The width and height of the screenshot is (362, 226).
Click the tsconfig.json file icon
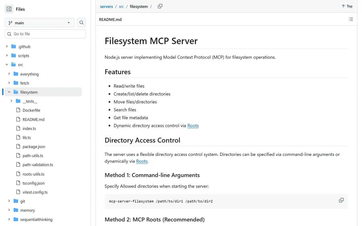tap(18, 183)
